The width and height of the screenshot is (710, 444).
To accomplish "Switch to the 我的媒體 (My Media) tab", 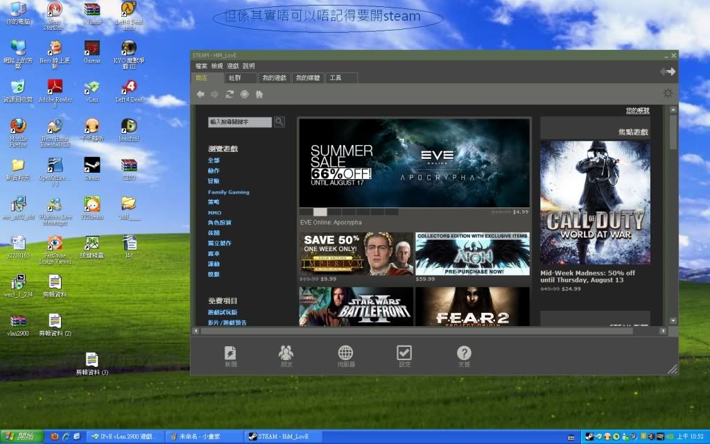I will click(308, 78).
